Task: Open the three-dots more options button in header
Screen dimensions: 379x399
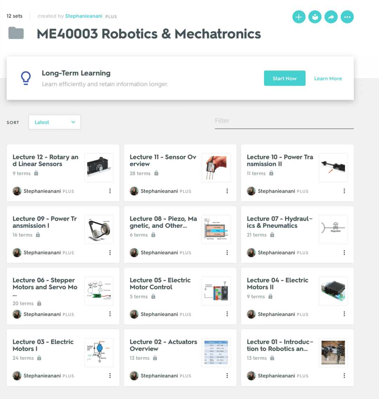Action: (347, 17)
